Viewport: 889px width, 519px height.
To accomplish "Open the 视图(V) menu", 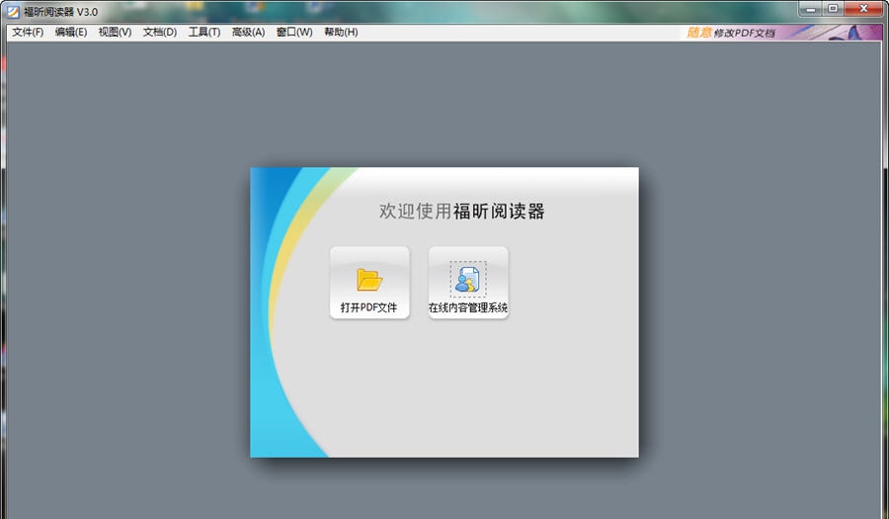I will (116, 33).
